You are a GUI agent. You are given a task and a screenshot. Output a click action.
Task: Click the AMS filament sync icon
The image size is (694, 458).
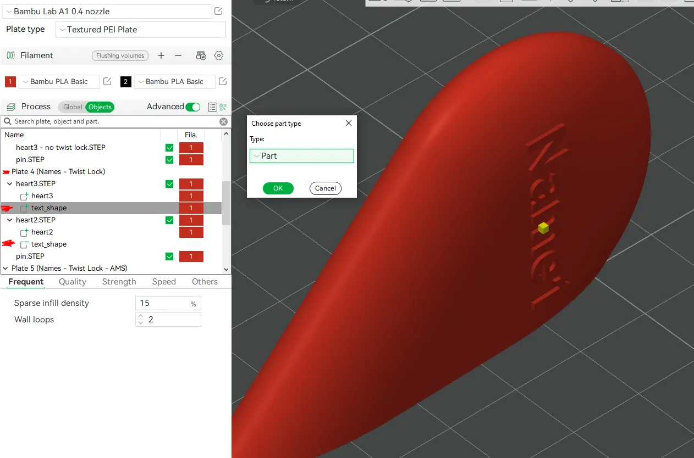coord(201,55)
